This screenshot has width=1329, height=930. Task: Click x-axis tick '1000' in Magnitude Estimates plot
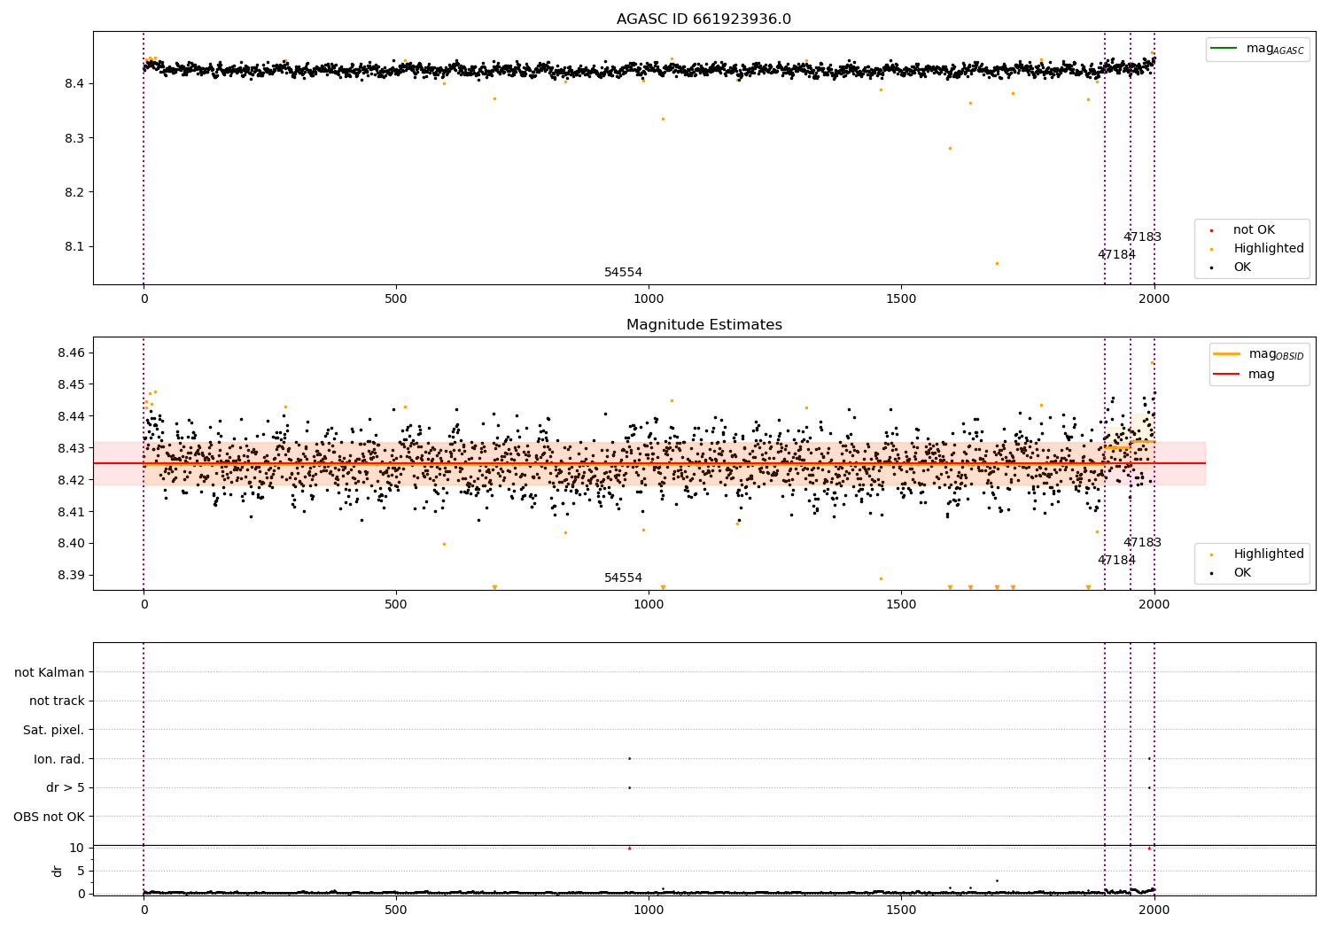coord(649,605)
